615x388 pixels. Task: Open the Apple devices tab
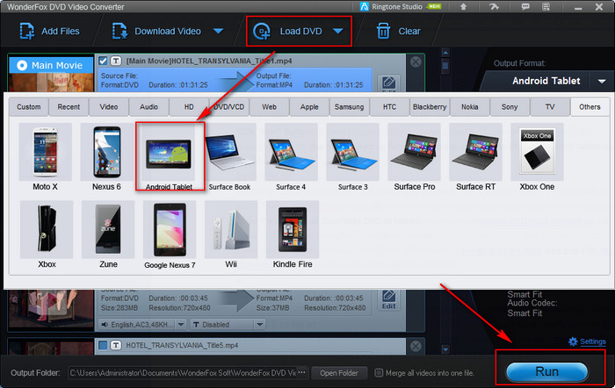click(x=309, y=107)
